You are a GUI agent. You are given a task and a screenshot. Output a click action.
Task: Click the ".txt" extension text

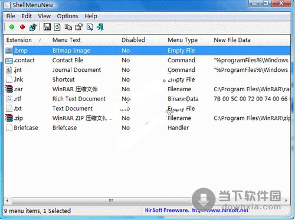point(18,108)
